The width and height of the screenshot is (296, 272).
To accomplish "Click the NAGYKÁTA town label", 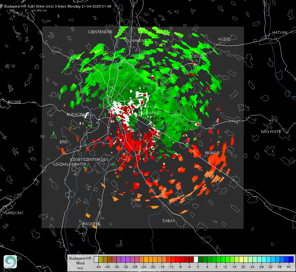I will coord(271,131).
